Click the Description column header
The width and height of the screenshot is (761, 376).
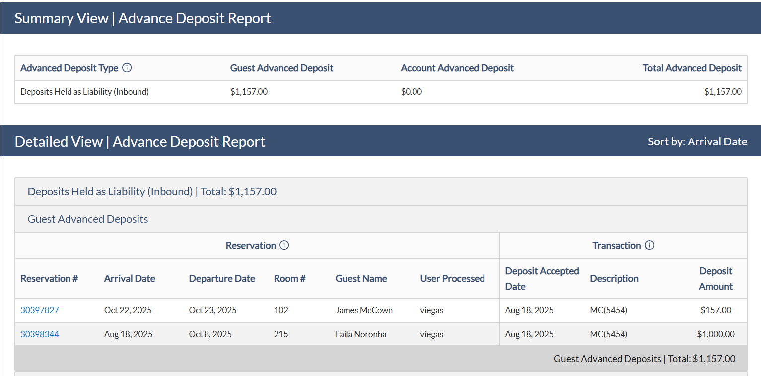[614, 279]
